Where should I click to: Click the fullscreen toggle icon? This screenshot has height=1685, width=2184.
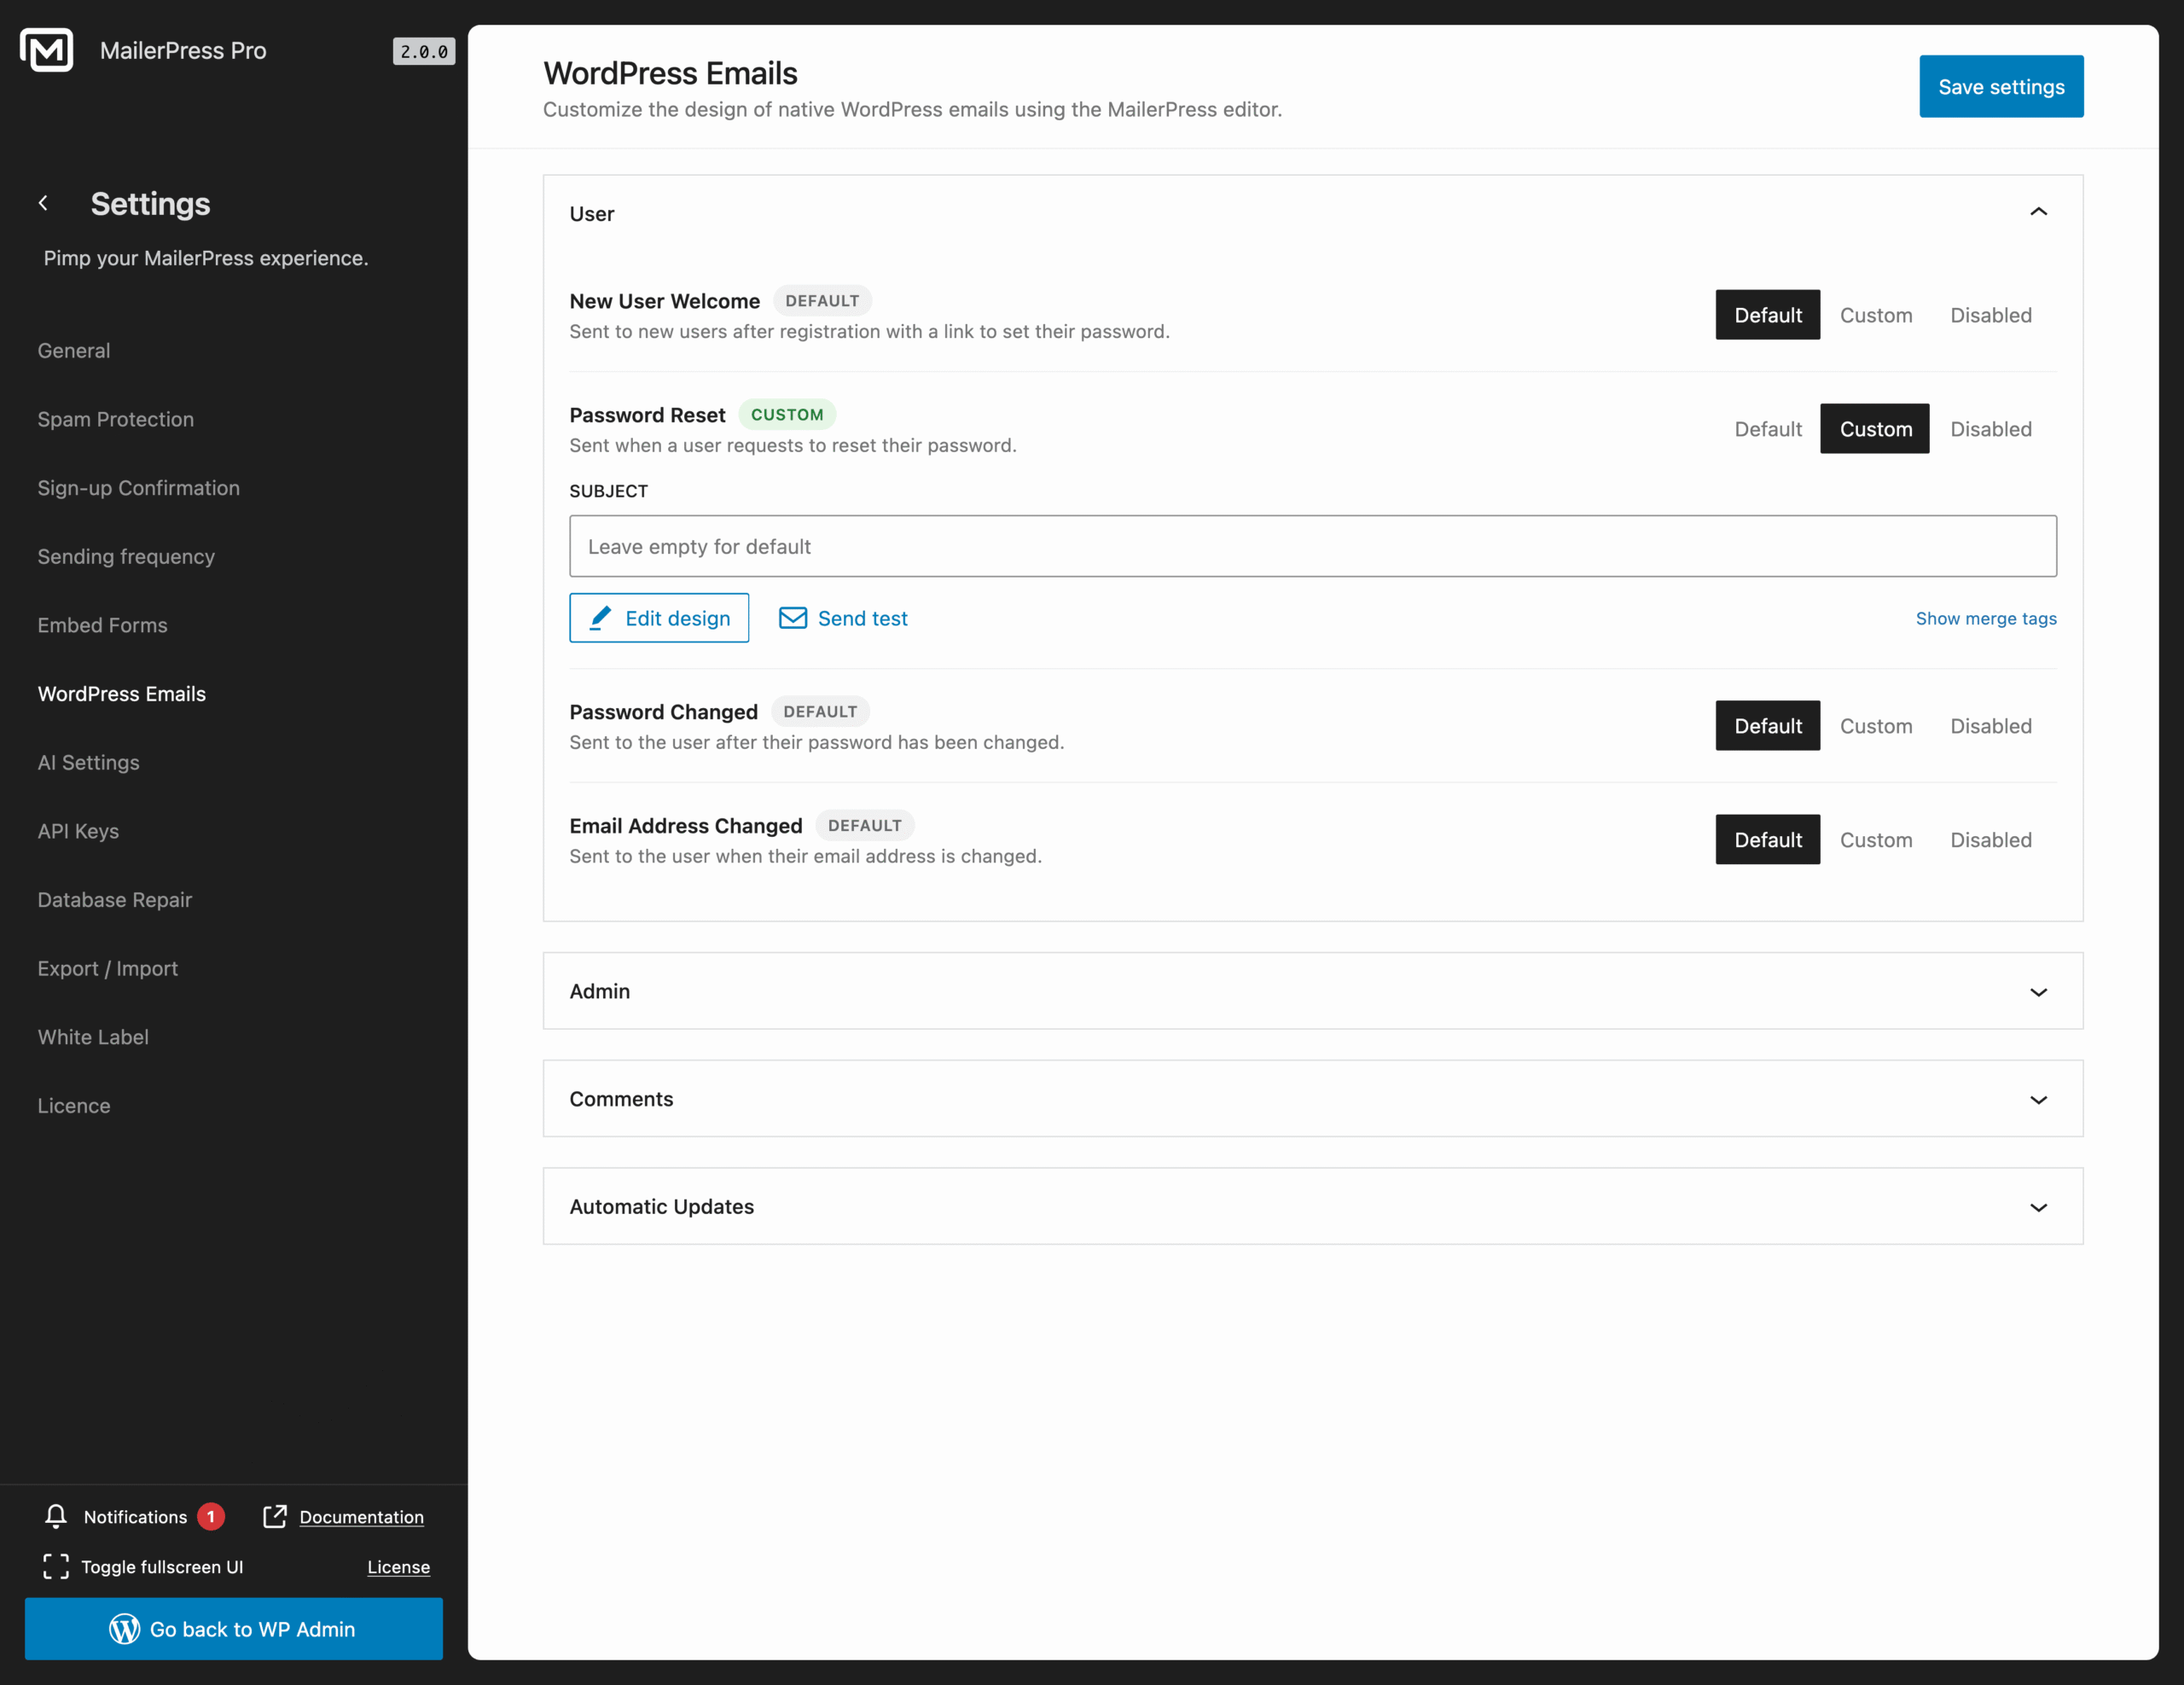click(56, 1566)
